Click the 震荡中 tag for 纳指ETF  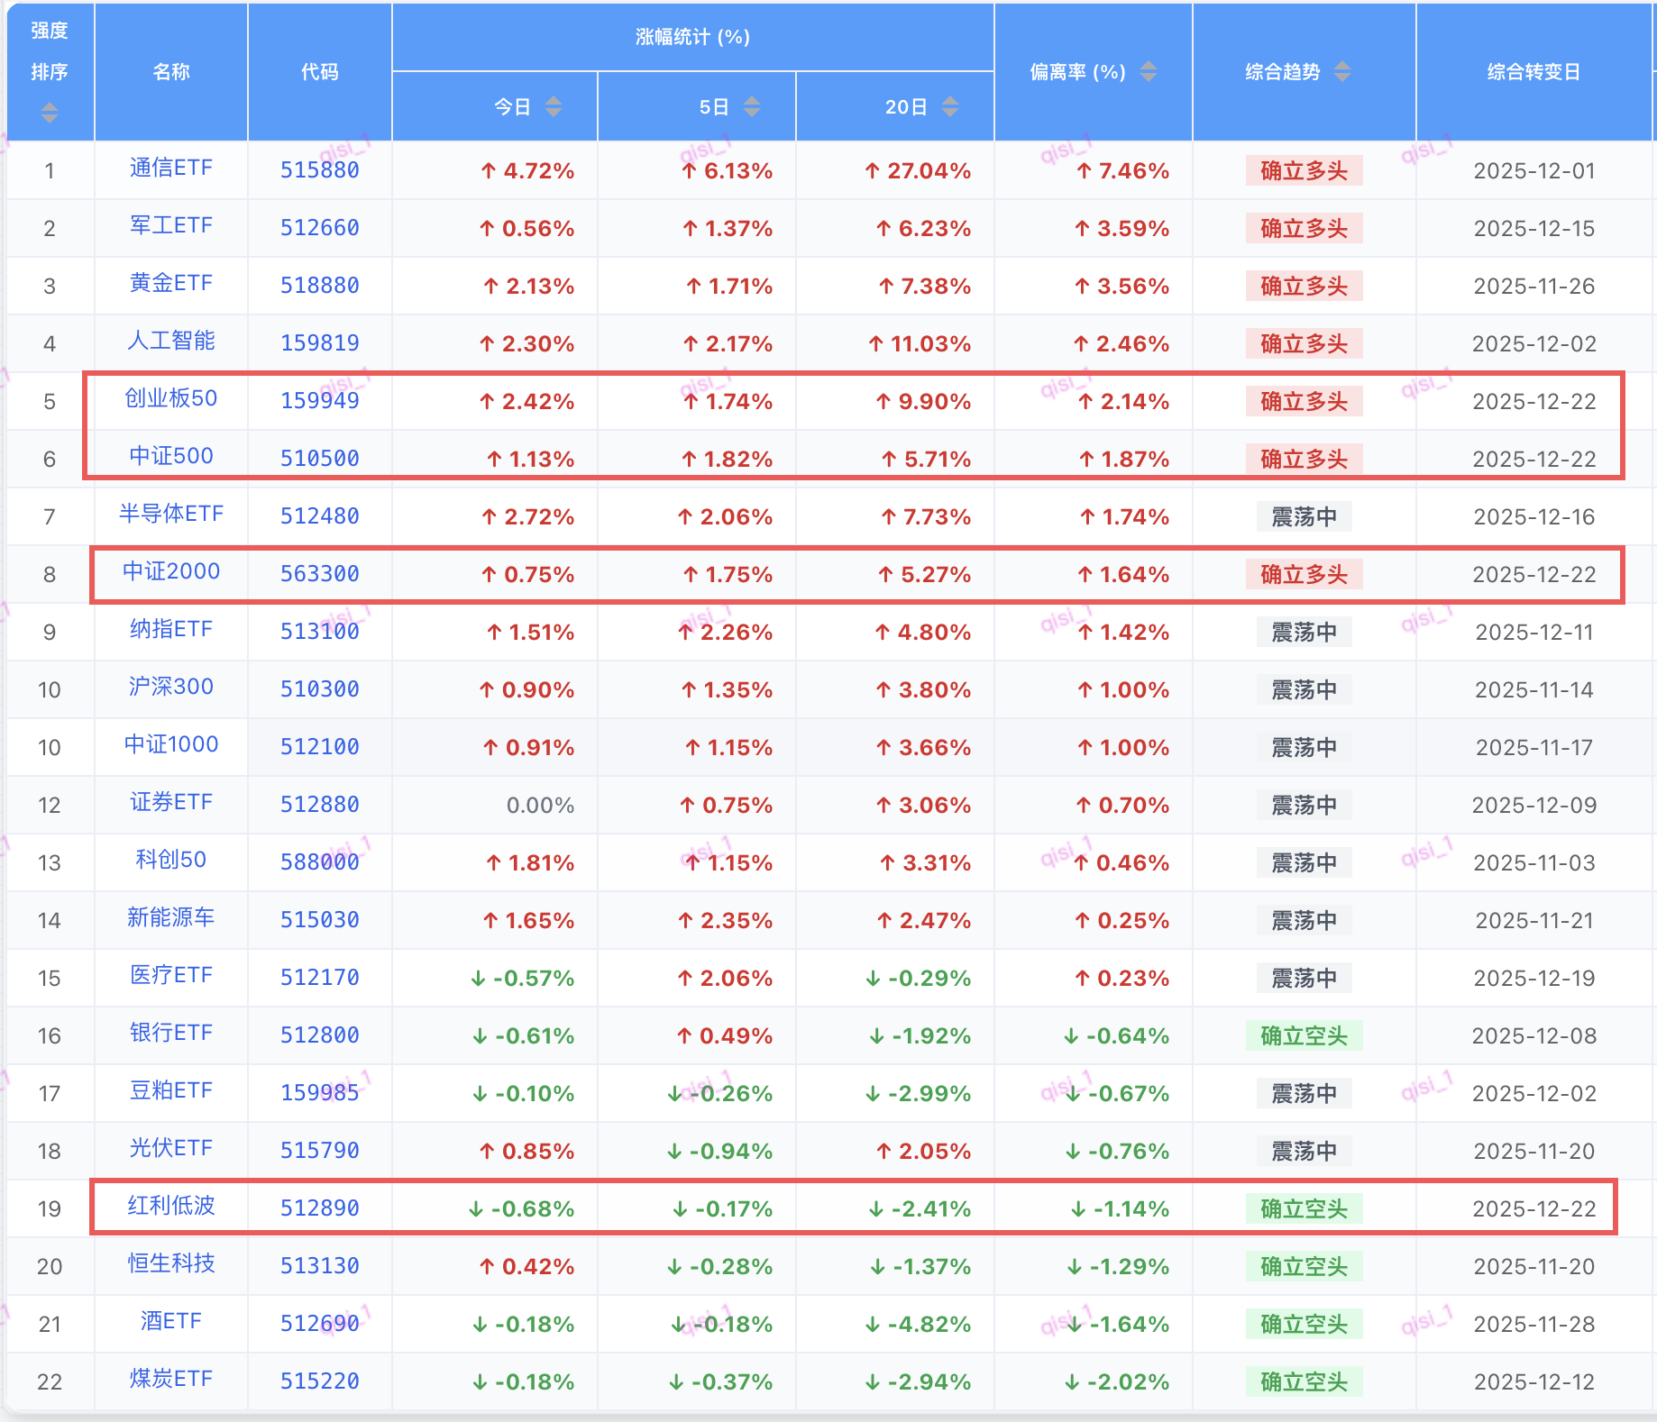tap(1304, 633)
